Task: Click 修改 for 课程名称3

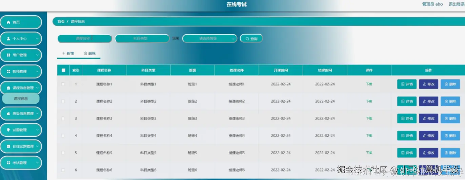Action: pyautogui.click(x=429, y=119)
